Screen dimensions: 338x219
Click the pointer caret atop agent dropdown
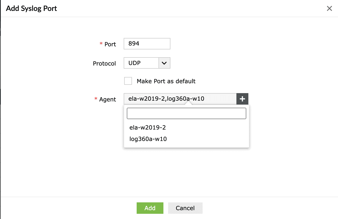coord(188,103)
